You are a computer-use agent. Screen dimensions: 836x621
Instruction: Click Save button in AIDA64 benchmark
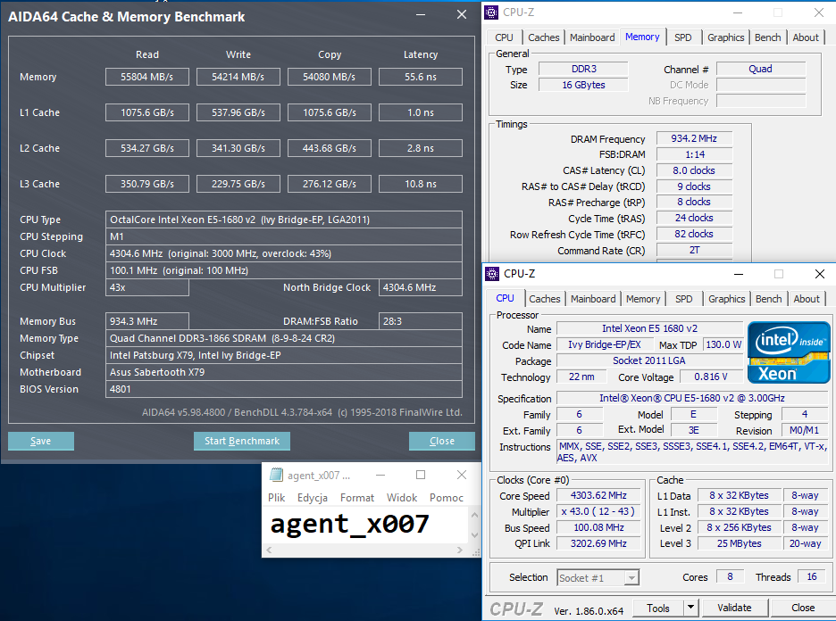pos(40,441)
